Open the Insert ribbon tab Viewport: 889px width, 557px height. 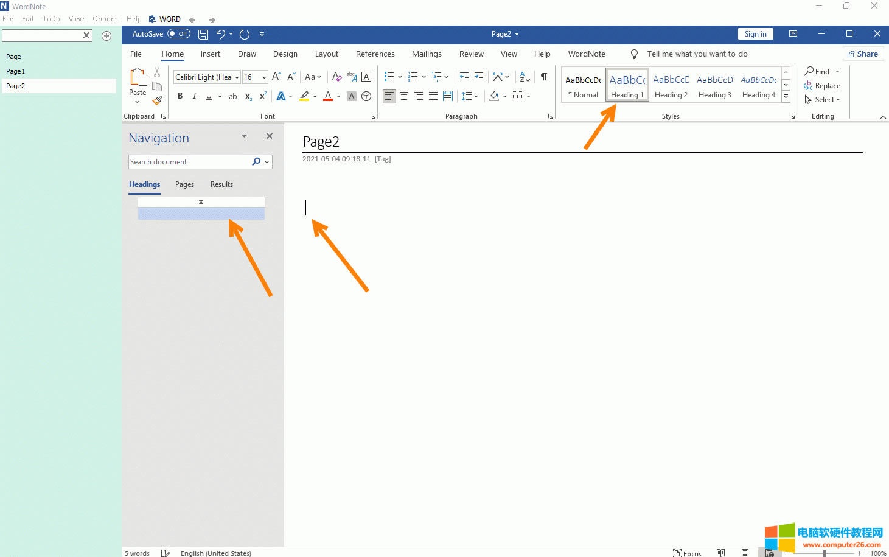point(210,54)
